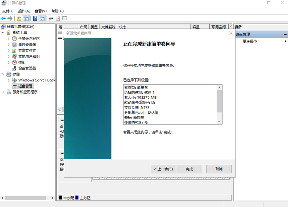The width and height of the screenshot is (288, 207).
Task: Click the 文件系统 column header
Action: (x=108, y=27)
